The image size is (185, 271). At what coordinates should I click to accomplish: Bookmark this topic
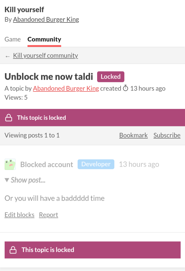tap(133, 135)
